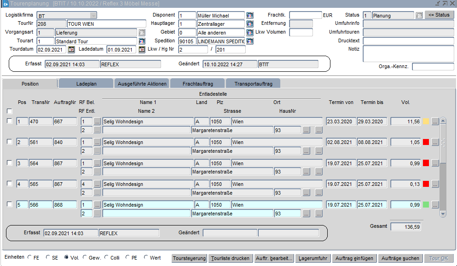Open ellipsis button at end of position 1 row
The image size is (457, 266).
(x=435, y=121)
